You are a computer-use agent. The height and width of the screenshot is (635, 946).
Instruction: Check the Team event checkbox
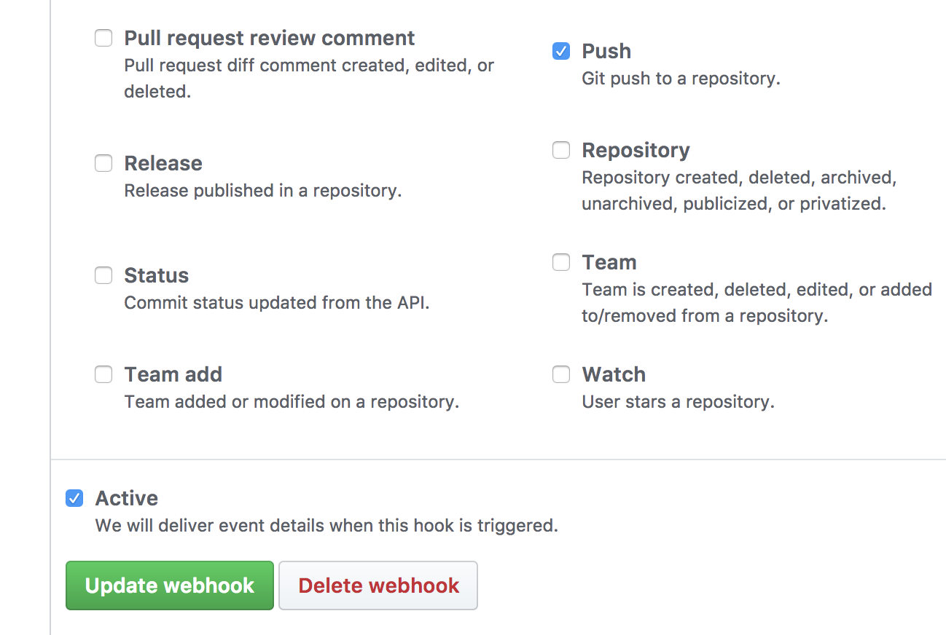click(560, 261)
